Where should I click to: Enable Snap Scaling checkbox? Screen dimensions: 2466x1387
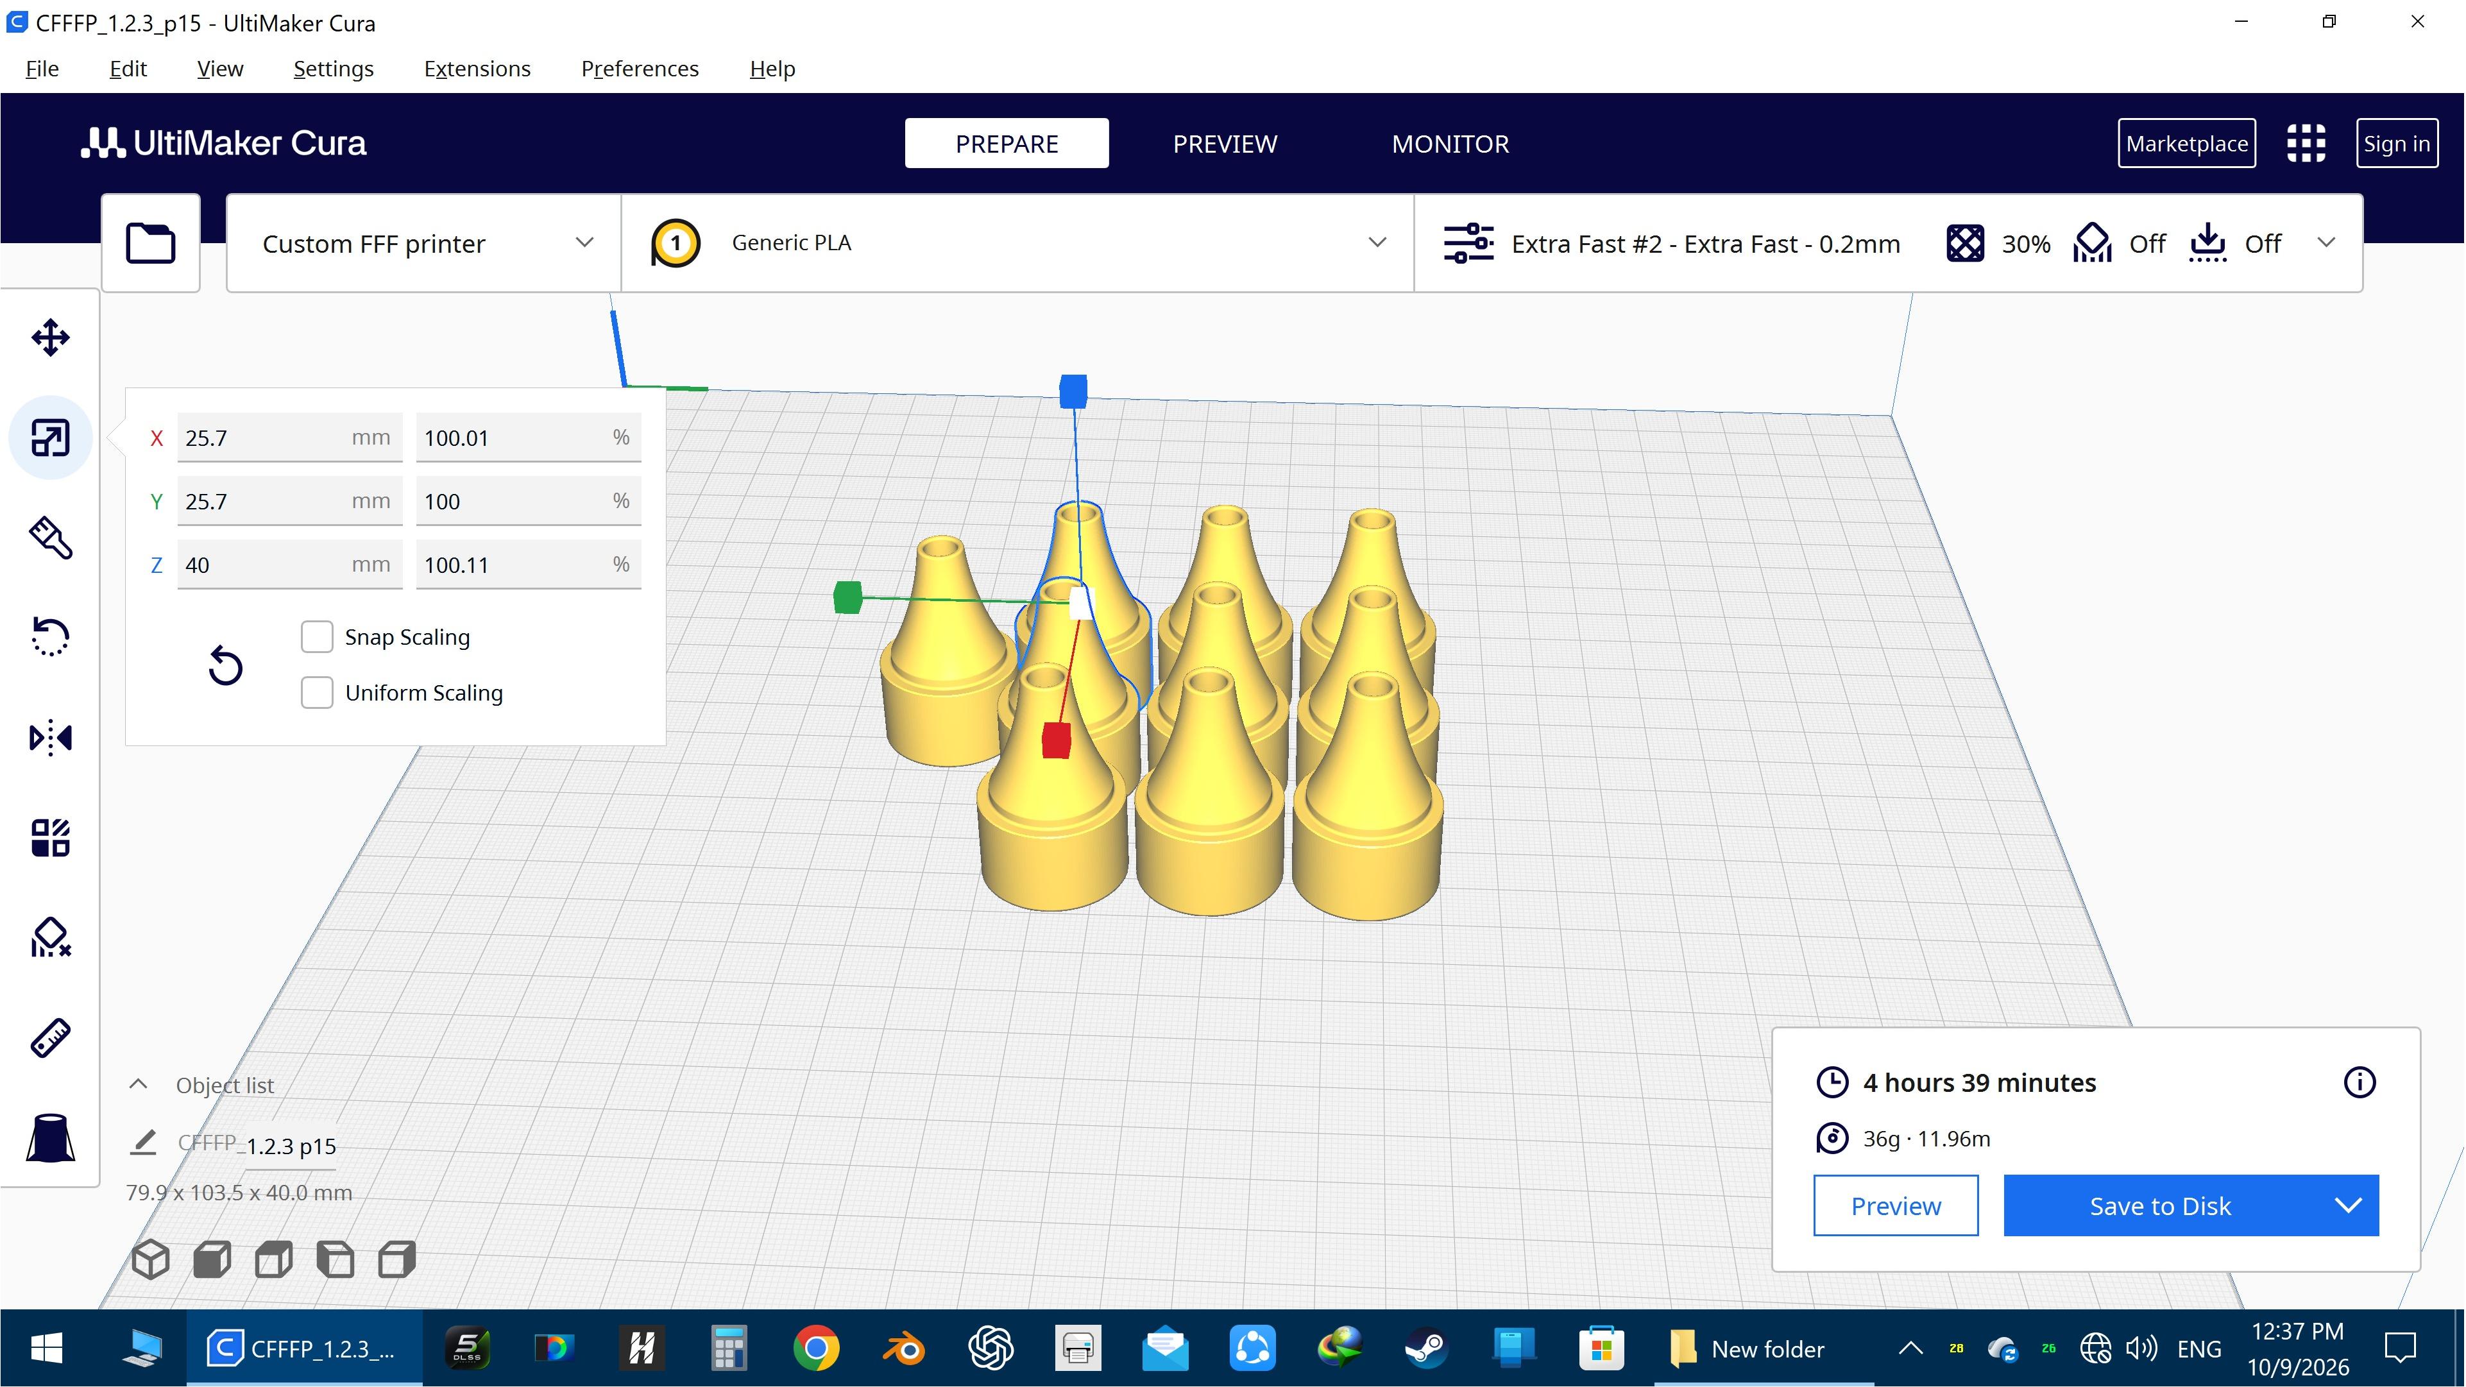317,636
